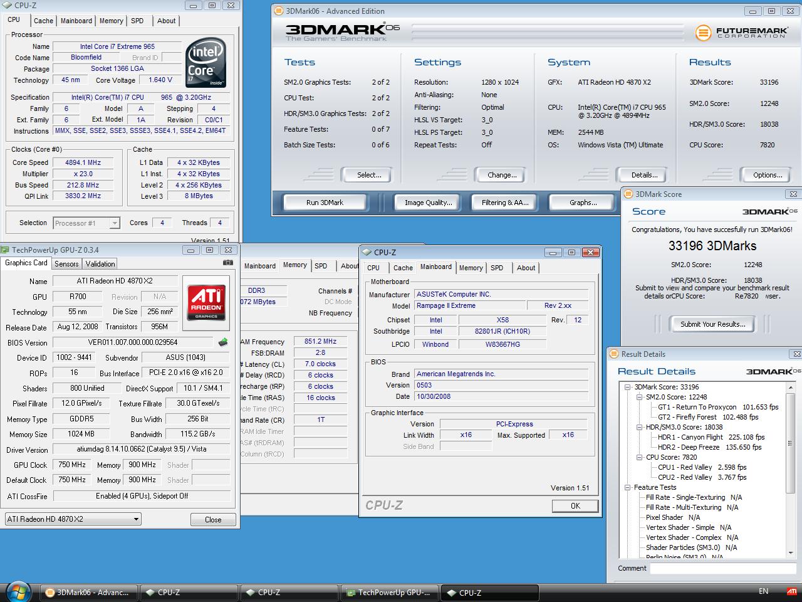Click the CPU-Z Mainboard window title bar icon
This screenshot has height=602, width=802.
[367, 252]
